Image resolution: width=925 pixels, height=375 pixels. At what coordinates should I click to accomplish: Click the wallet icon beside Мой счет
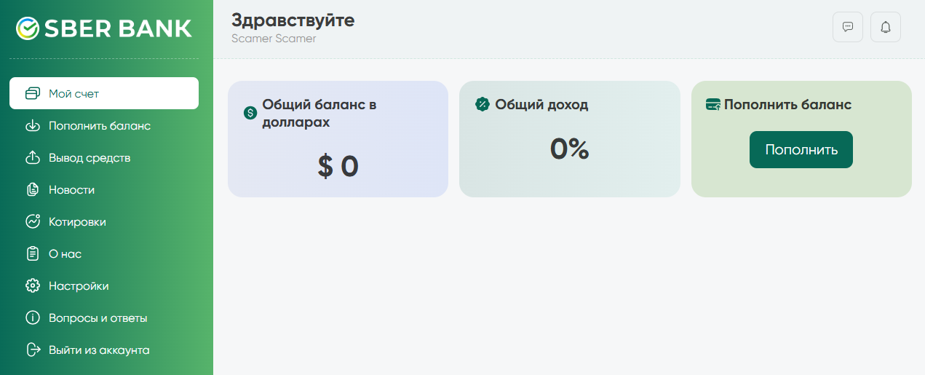[32, 93]
